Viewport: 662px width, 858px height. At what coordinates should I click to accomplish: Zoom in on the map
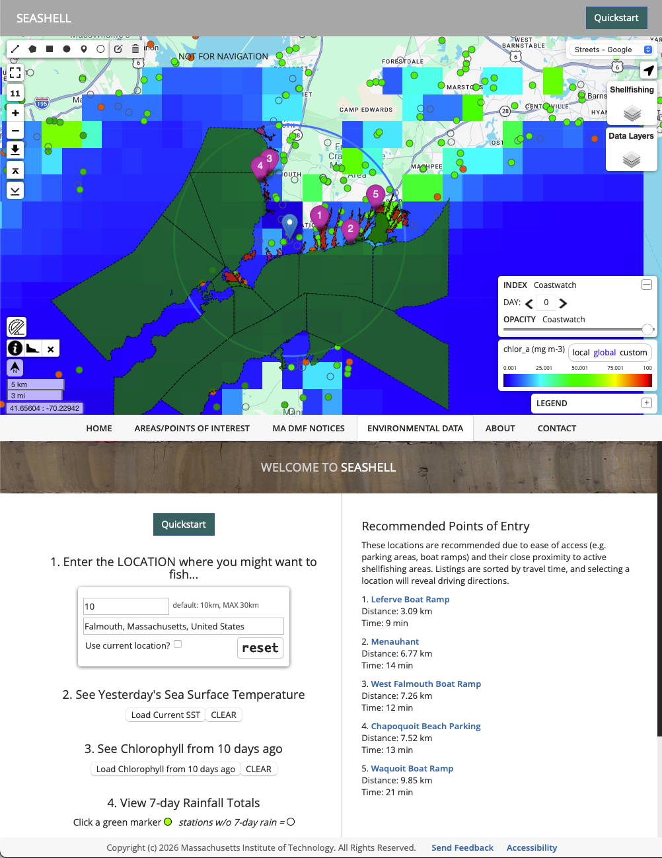15,113
